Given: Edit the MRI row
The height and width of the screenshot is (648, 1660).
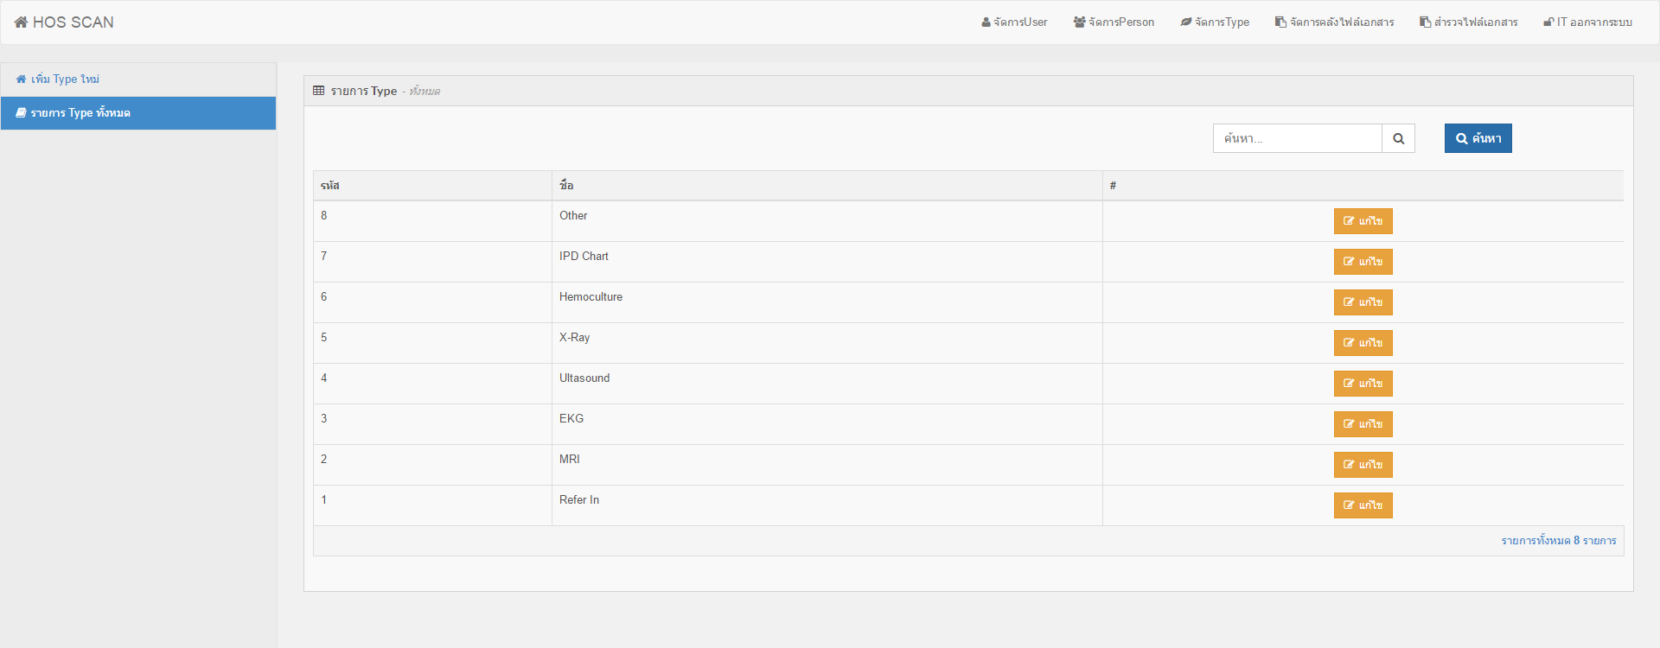Looking at the screenshot, I should tap(1363, 465).
